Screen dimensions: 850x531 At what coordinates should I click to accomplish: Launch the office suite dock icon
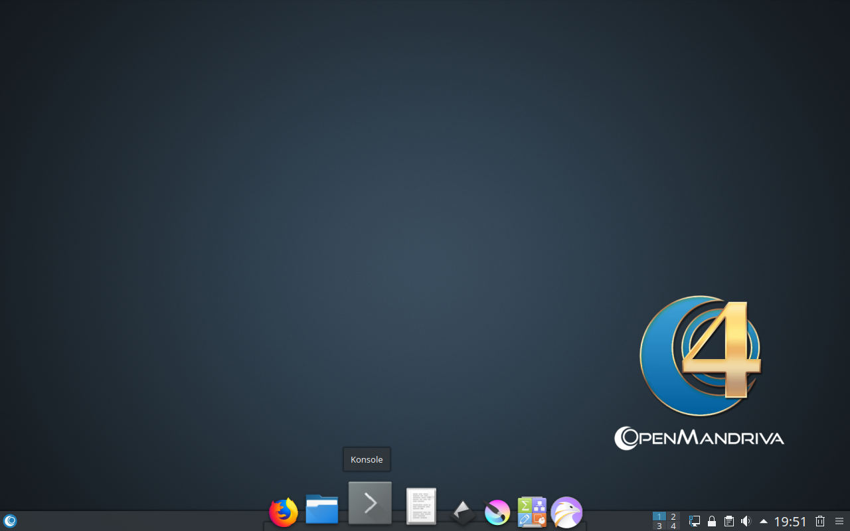pyautogui.click(x=532, y=512)
